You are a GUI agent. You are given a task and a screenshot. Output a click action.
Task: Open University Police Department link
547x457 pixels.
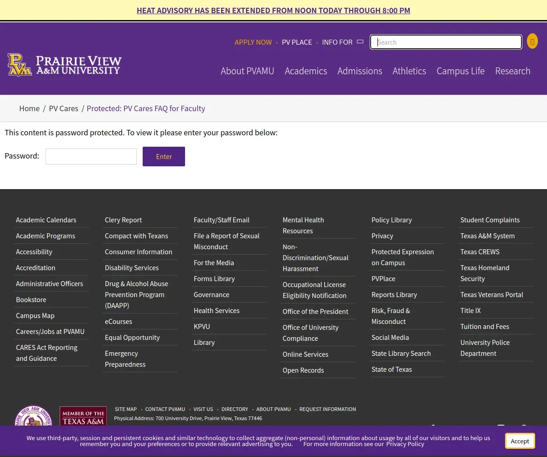click(x=485, y=348)
